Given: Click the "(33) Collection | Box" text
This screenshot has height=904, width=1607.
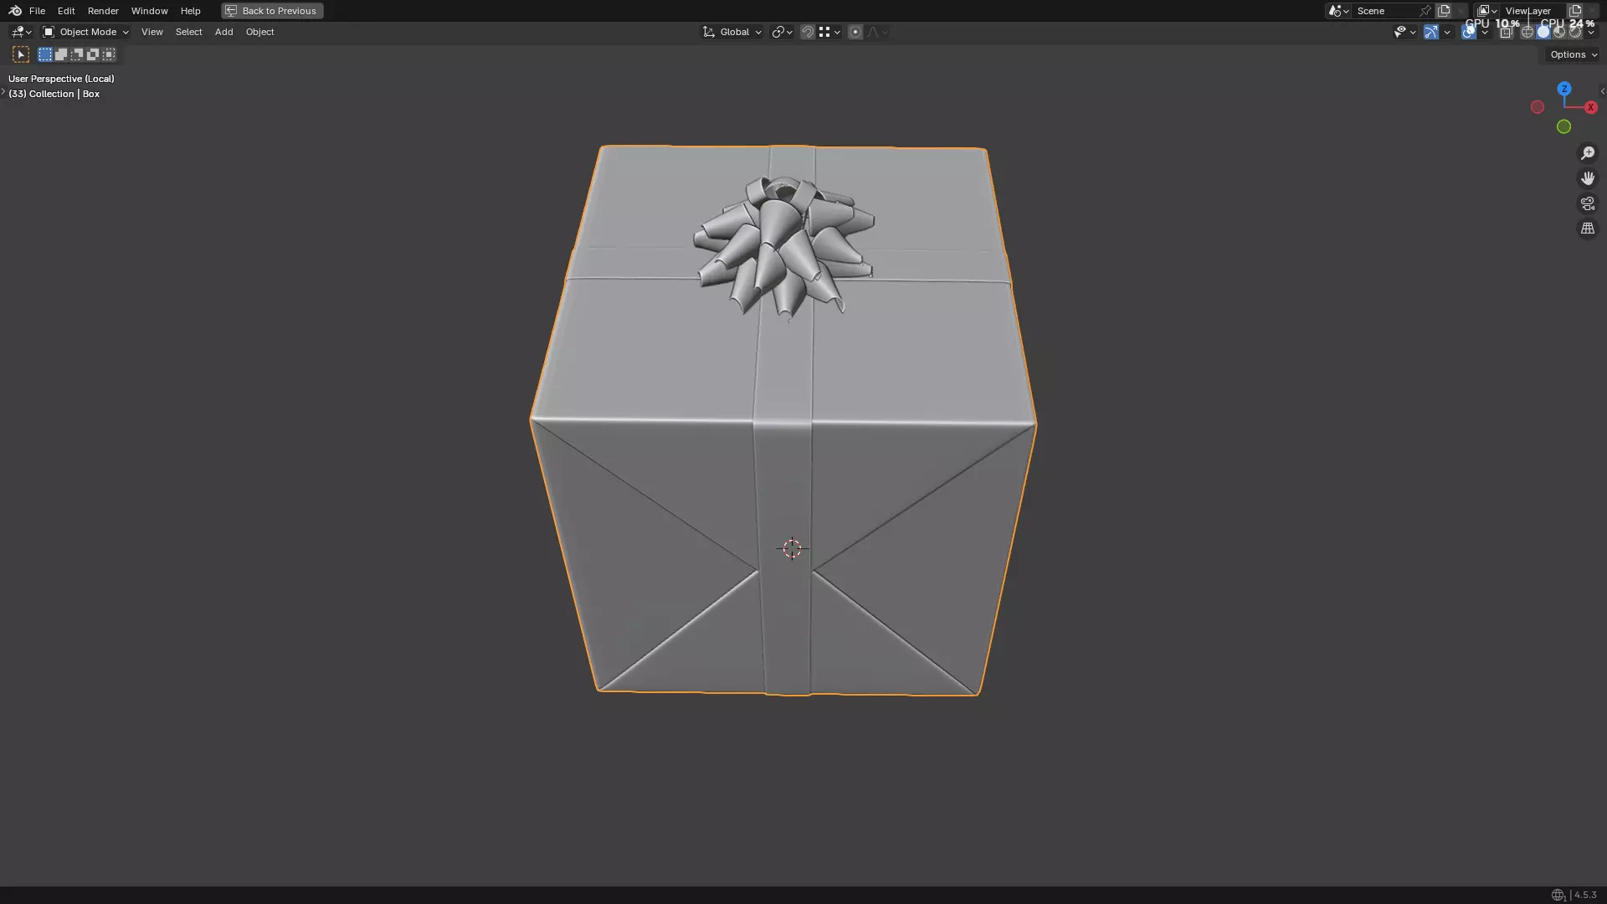Looking at the screenshot, I should (54, 94).
